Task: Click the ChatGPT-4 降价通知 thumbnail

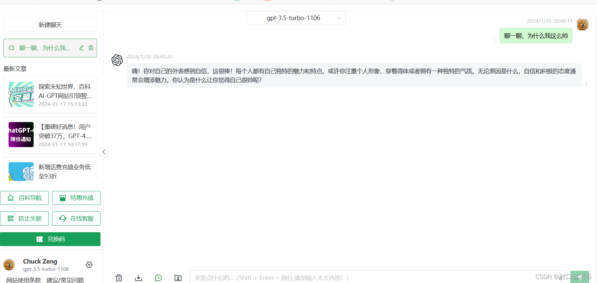Action: (x=21, y=135)
